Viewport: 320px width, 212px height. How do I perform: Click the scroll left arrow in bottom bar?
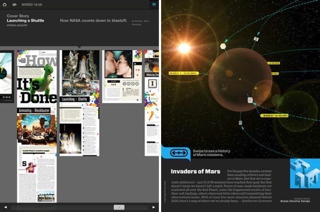tap(6, 207)
